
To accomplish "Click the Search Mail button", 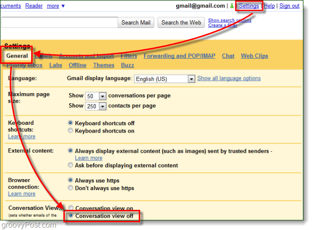I will (x=136, y=23).
